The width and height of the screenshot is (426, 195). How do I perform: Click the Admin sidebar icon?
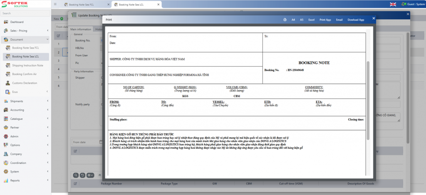6,136
